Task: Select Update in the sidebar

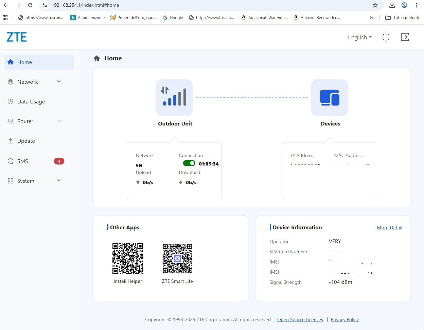Action: coord(26,141)
